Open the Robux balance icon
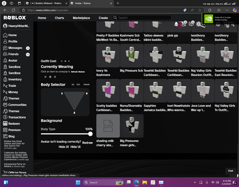 [x=198, y=24]
